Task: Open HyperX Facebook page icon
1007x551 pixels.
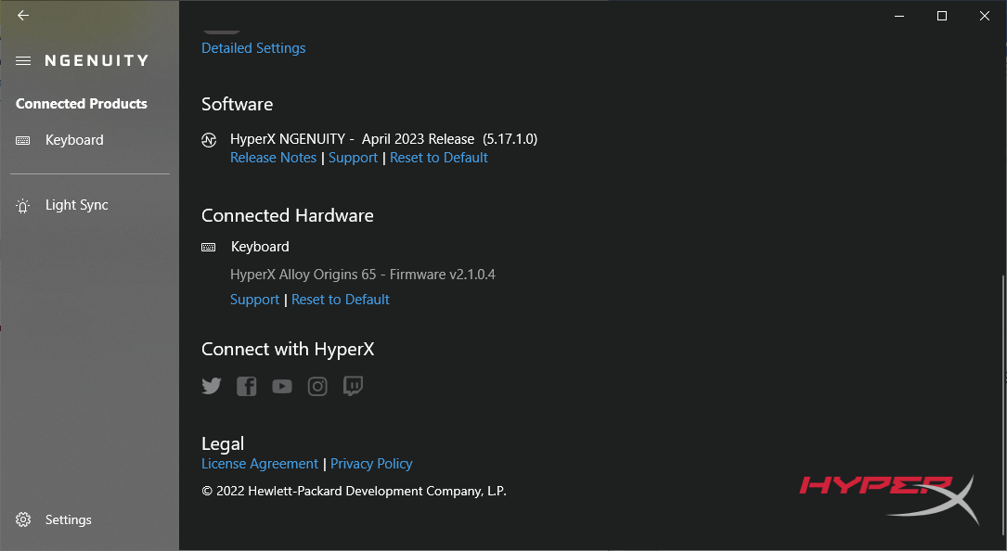Action: (246, 386)
